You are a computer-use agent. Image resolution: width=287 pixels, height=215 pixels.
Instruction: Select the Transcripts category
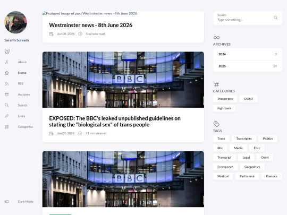click(x=225, y=99)
